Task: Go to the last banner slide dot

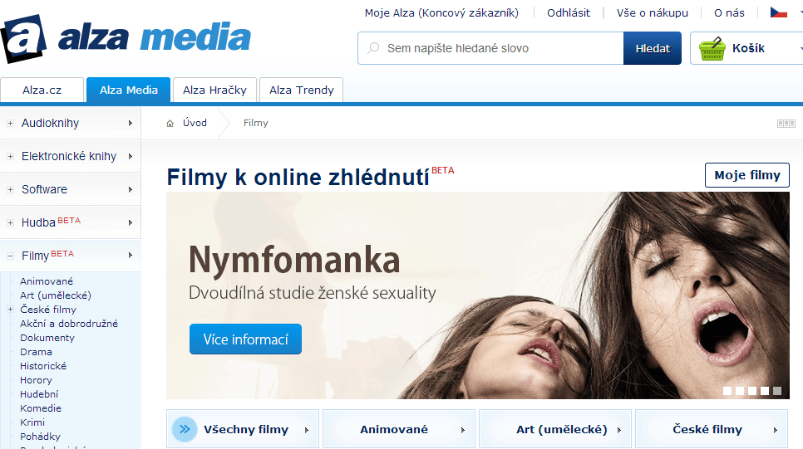Action: (777, 391)
